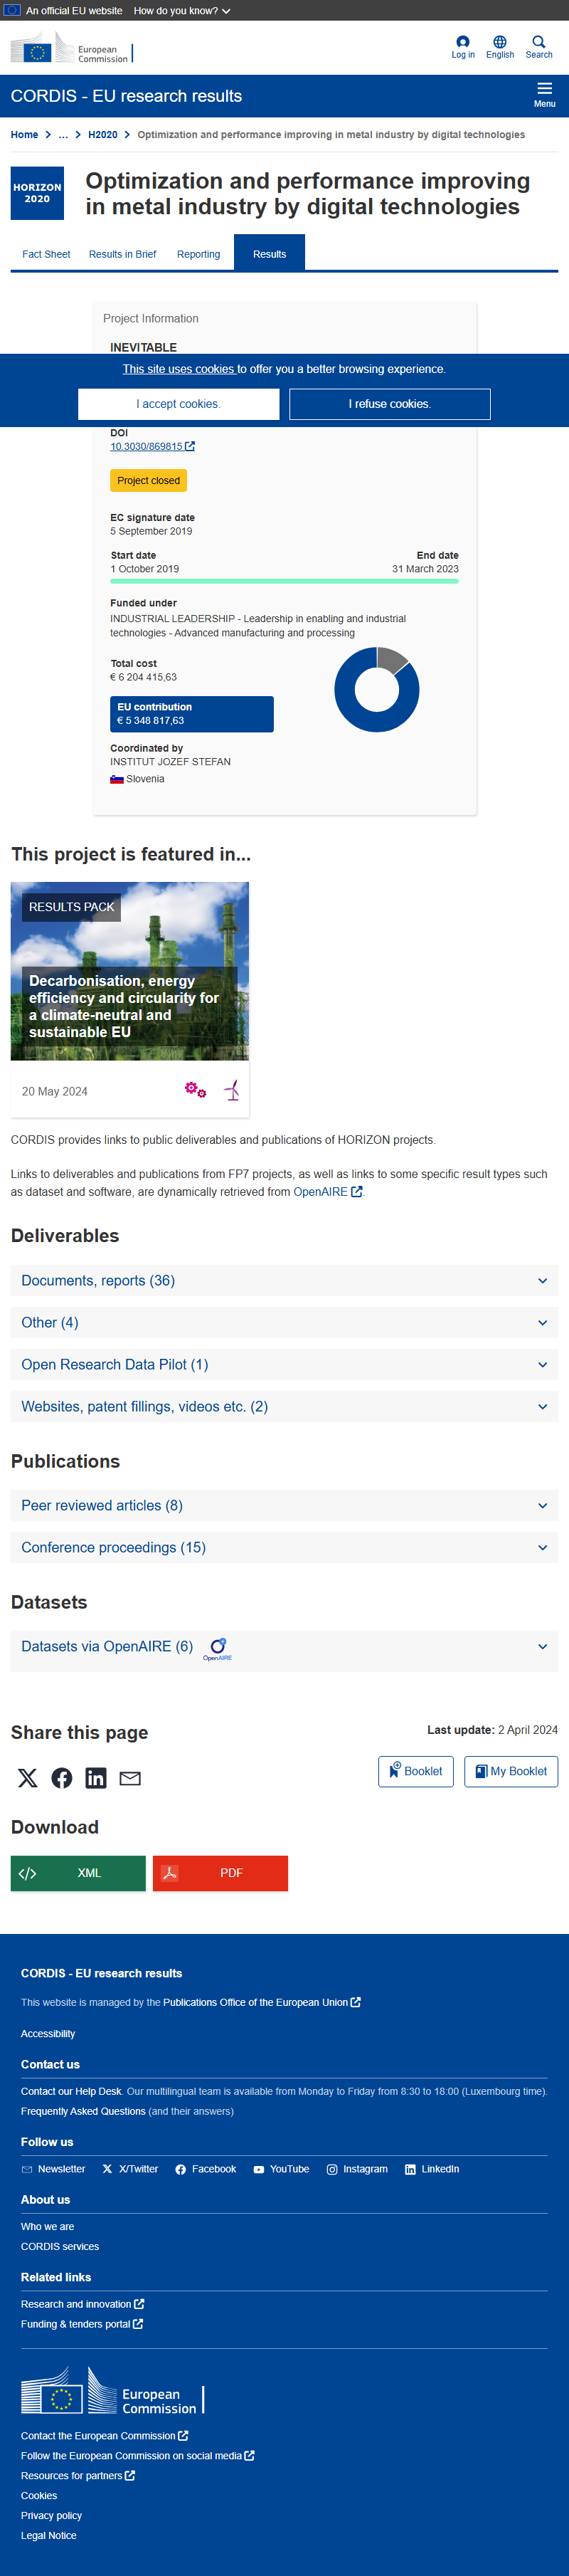Open Contact our Help Desk link
569x2576 pixels.
[71, 2092]
